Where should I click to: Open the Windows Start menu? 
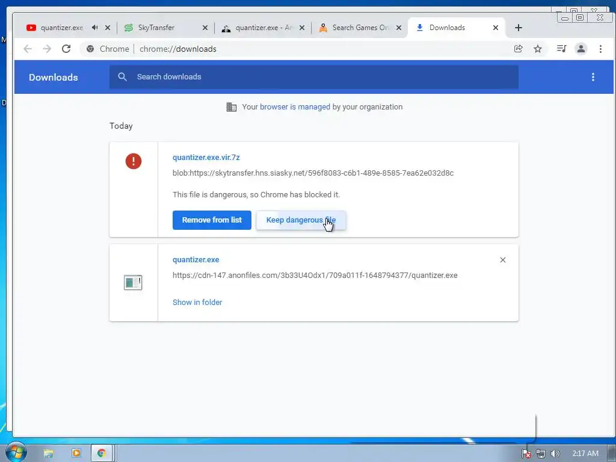click(x=15, y=453)
